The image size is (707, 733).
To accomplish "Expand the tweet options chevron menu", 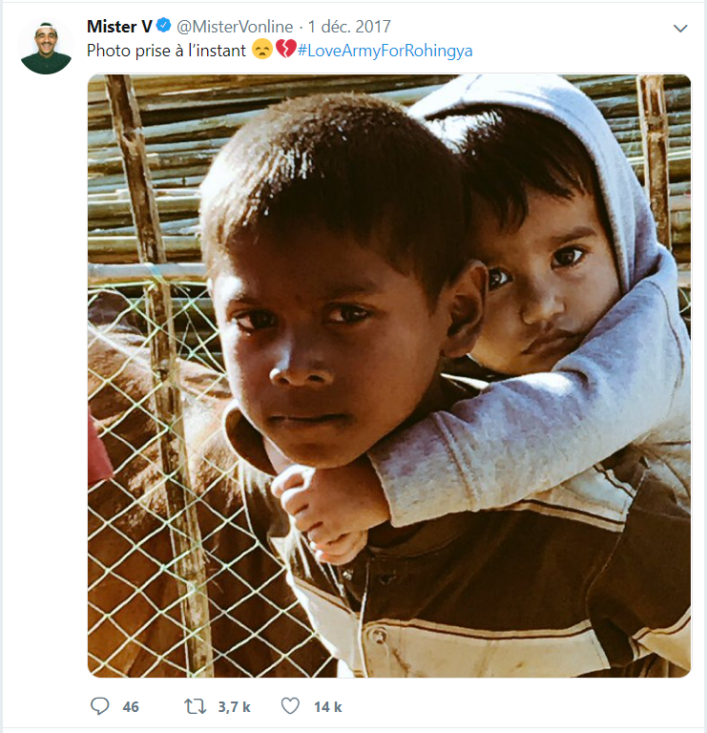I will (680, 28).
